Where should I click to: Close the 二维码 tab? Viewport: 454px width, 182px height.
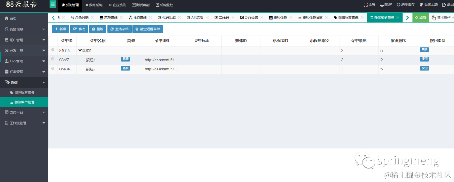click(x=233, y=18)
